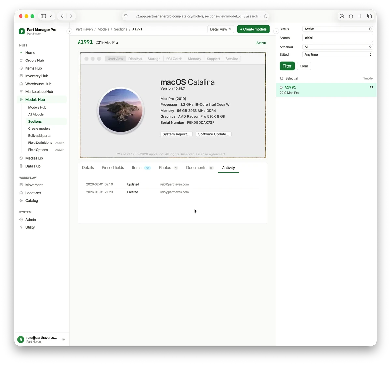This screenshot has width=391, height=365.
Task: Open the Photos tab
Action: [x=168, y=168]
